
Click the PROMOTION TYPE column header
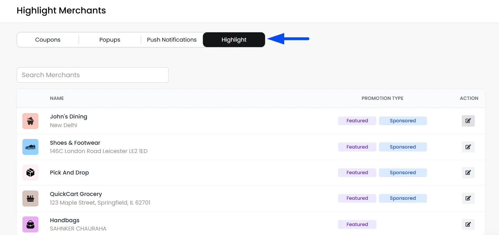click(382, 98)
